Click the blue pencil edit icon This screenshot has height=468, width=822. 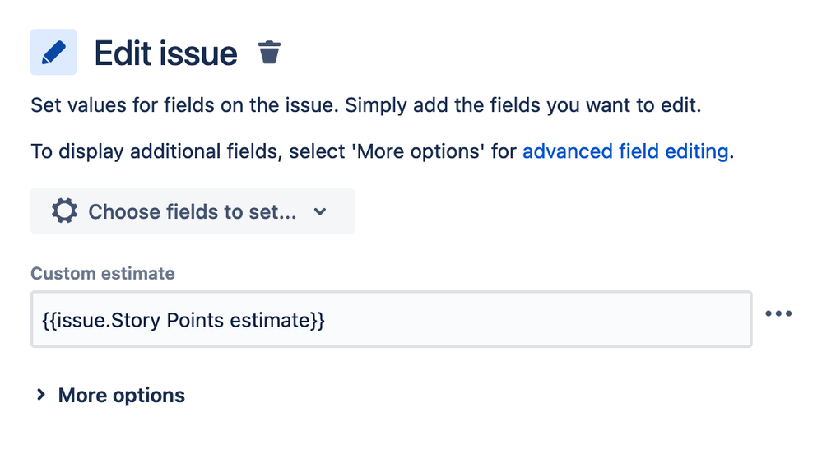coord(53,52)
